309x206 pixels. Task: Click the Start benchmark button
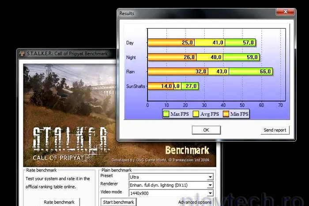118,202
